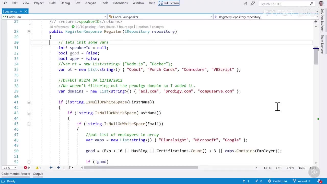
Task: Open the Tools menu
Action: point(104,3)
